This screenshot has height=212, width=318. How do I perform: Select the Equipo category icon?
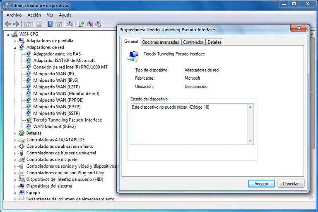pos(21,193)
